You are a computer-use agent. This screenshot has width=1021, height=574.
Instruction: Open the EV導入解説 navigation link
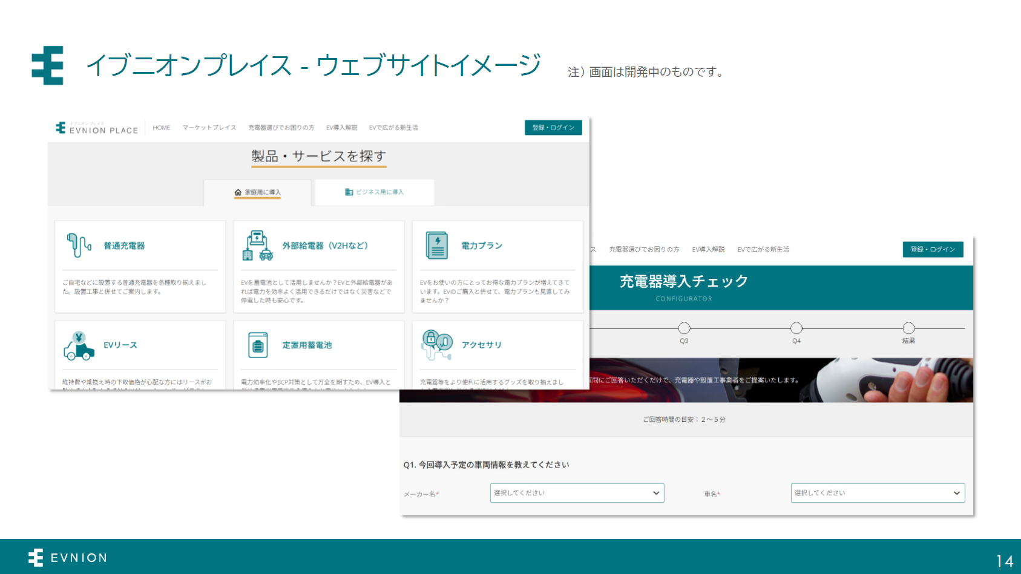point(342,128)
